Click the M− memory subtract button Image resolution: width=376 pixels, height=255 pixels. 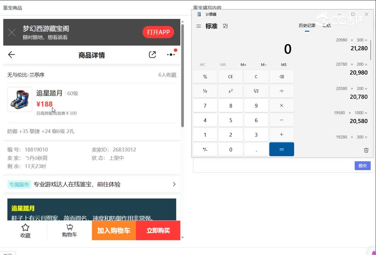(264, 65)
